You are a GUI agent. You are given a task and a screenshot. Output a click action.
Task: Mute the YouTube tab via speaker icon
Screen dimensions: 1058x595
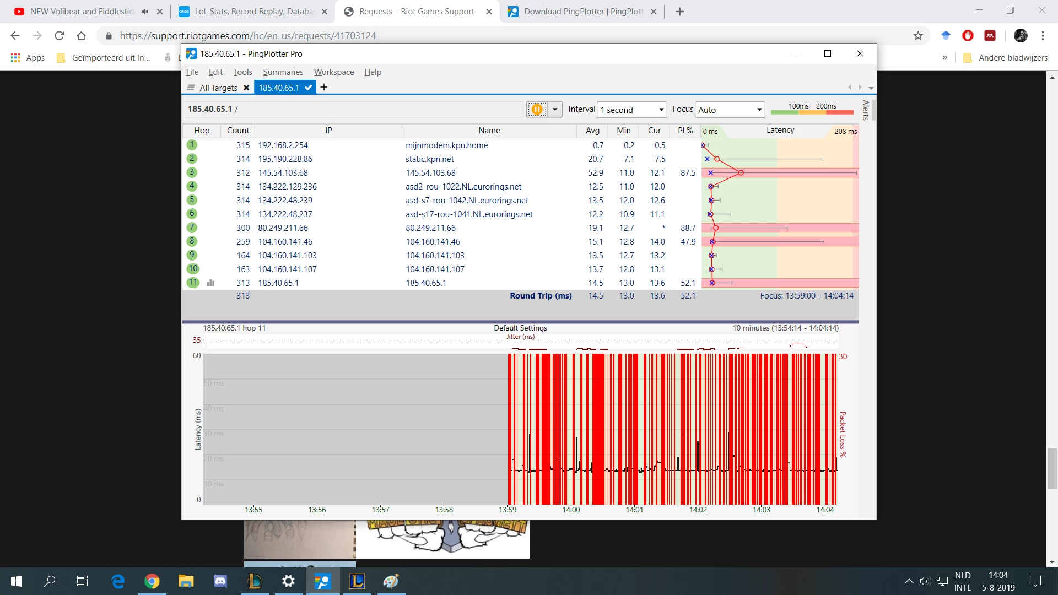[x=145, y=12]
